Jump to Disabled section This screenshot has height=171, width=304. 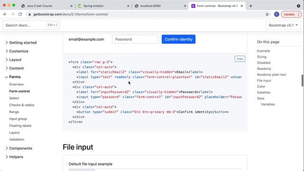(264, 63)
